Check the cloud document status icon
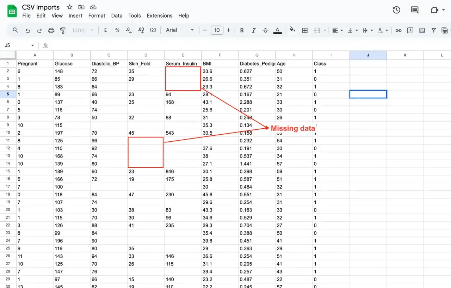This screenshot has width=451, height=288. (x=93, y=7)
